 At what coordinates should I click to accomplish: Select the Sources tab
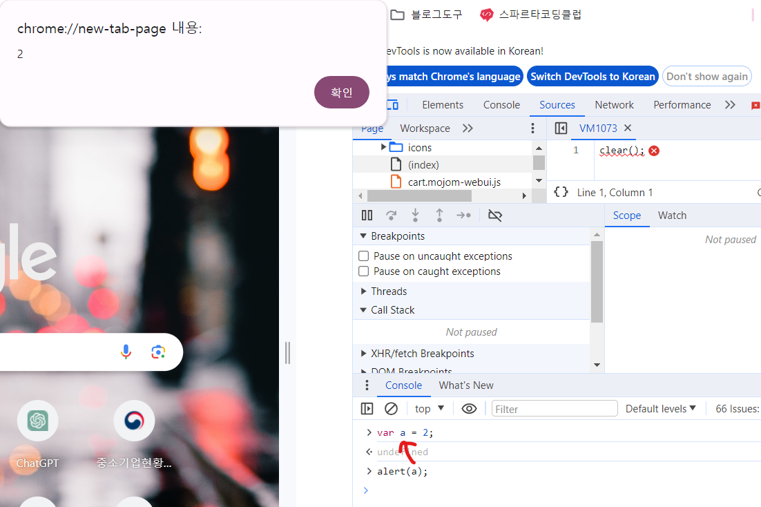tap(557, 105)
